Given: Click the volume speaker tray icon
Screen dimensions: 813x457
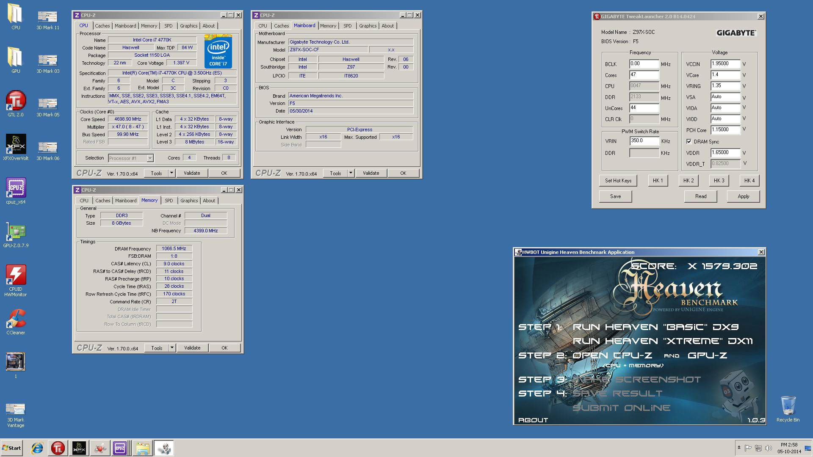Looking at the screenshot, I should (x=768, y=448).
